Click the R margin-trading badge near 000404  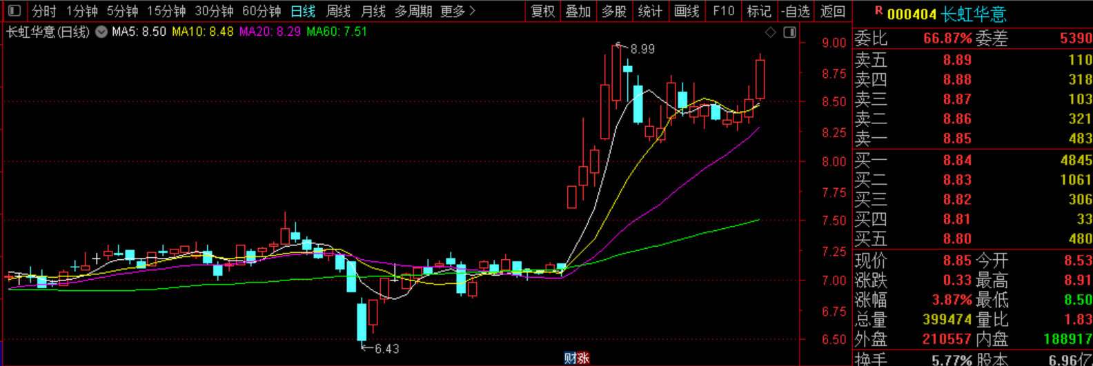click(x=878, y=10)
